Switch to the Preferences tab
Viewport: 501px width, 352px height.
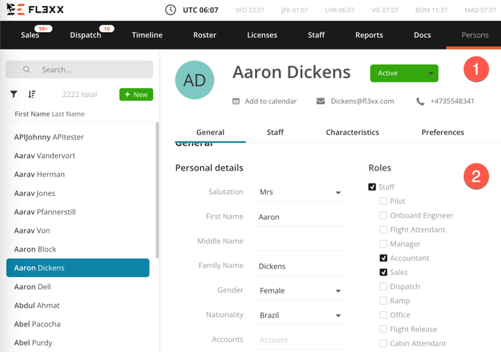tap(443, 133)
